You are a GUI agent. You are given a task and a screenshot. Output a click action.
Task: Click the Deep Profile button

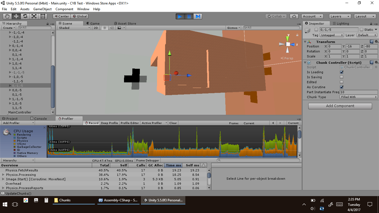(109, 123)
